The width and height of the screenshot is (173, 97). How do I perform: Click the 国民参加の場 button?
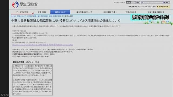click(163, 6)
